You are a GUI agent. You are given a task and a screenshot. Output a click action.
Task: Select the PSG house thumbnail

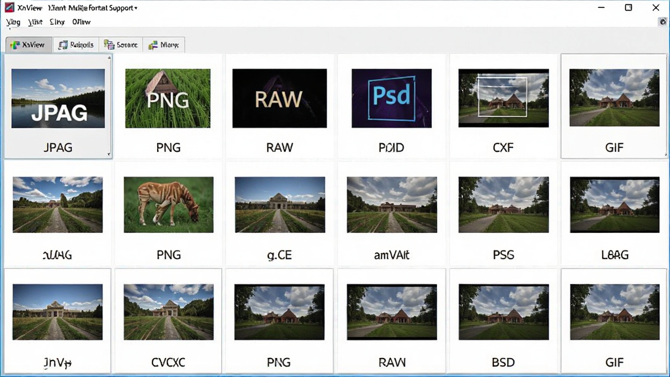pos(503,205)
